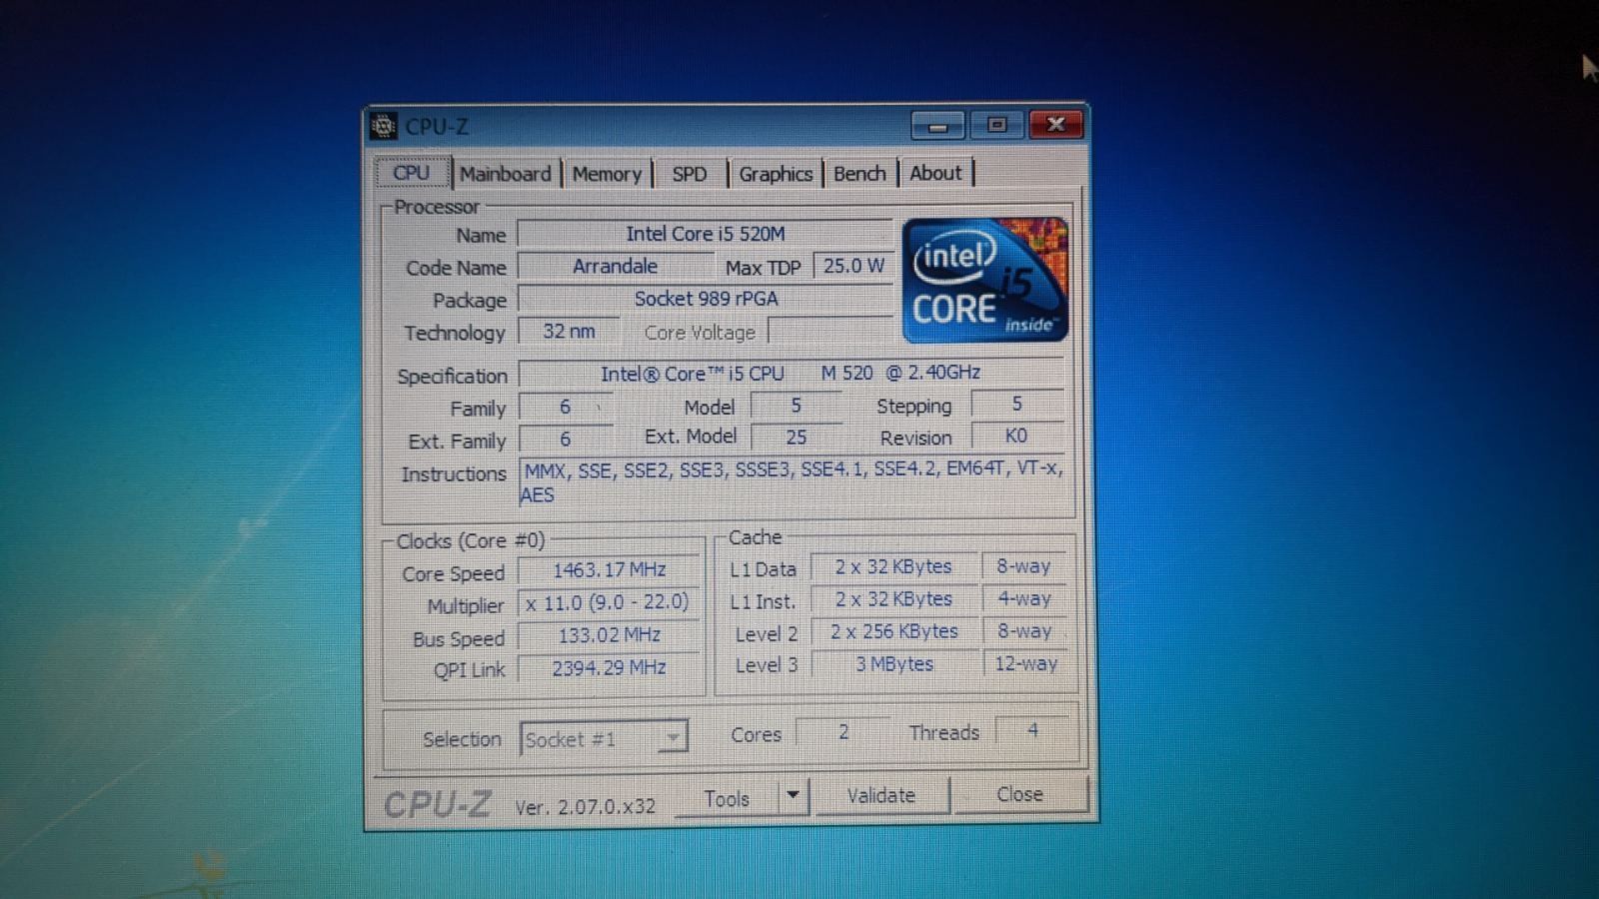Viewport: 1599px width, 899px height.
Task: Click the Level 2 size 2 x 256 KBytes
Action: (x=893, y=631)
